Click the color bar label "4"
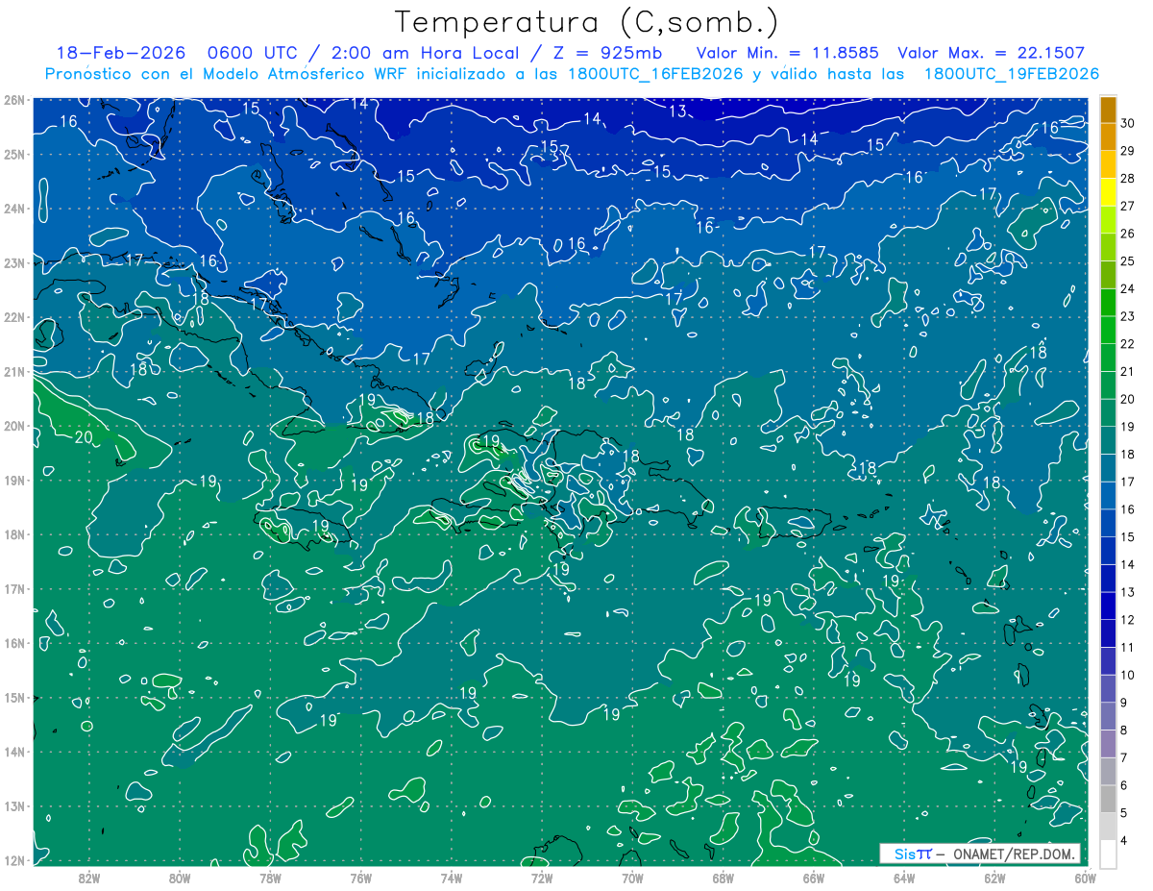The width and height of the screenshot is (1153, 891). [1124, 841]
